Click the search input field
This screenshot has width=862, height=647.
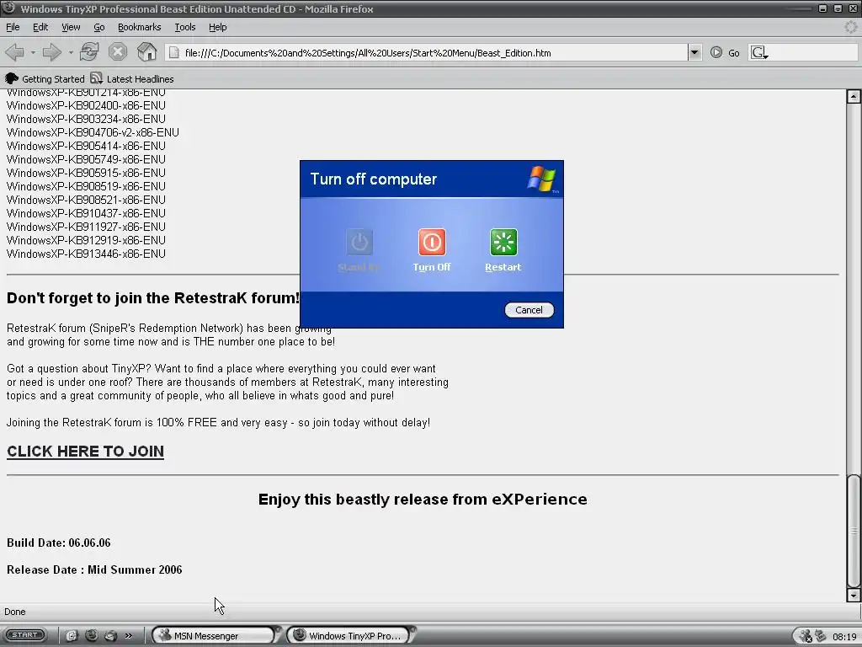(813, 53)
